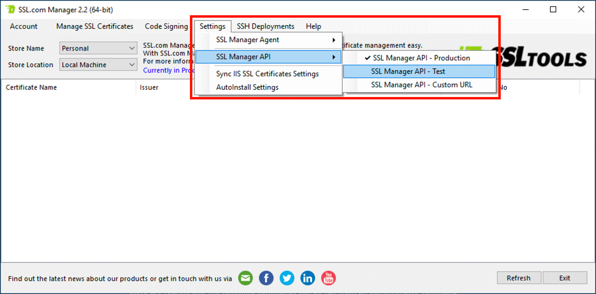The height and width of the screenshot is (294, 596).
Task: Click the email envelope icon
Action: [x=245, y=278]
